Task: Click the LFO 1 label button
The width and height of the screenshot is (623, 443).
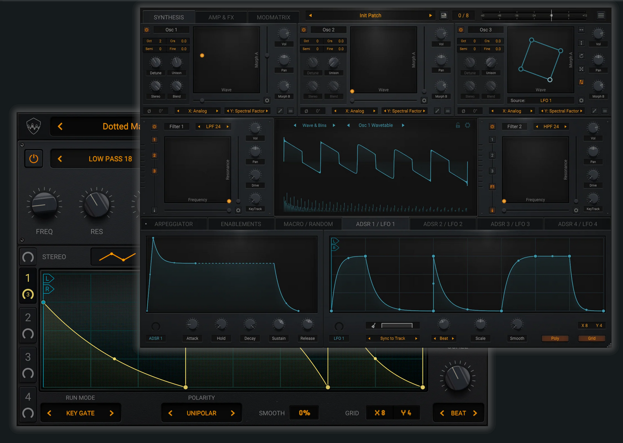Action: (338, 338)
